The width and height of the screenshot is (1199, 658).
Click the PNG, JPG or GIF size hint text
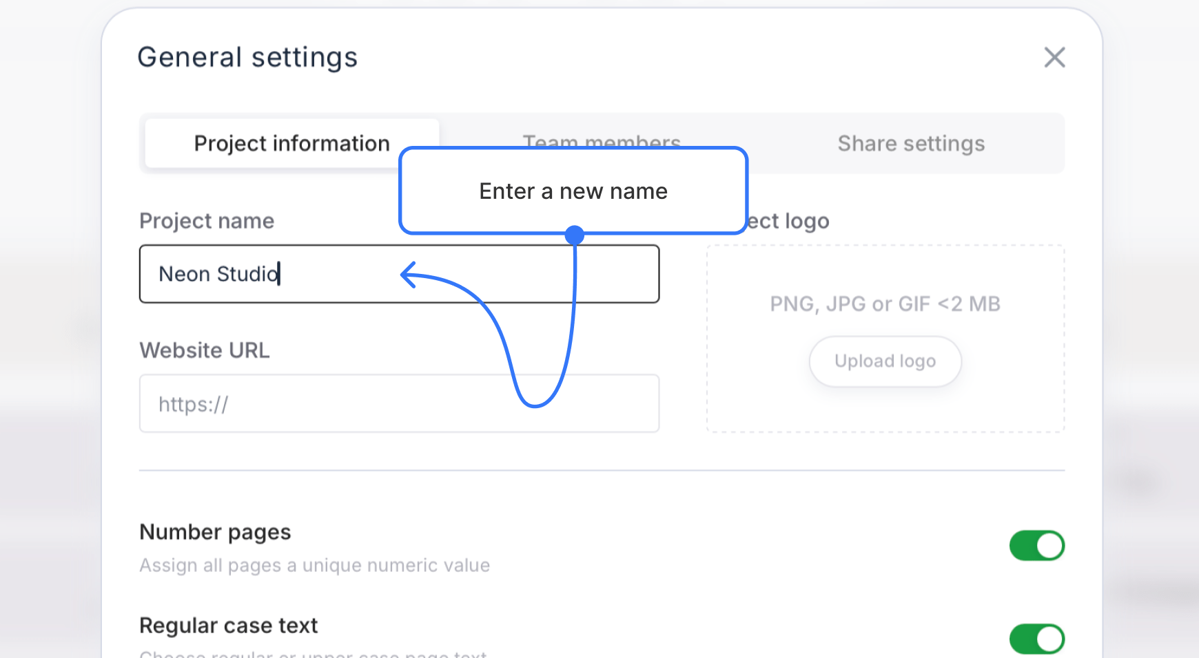pos(885,303)
